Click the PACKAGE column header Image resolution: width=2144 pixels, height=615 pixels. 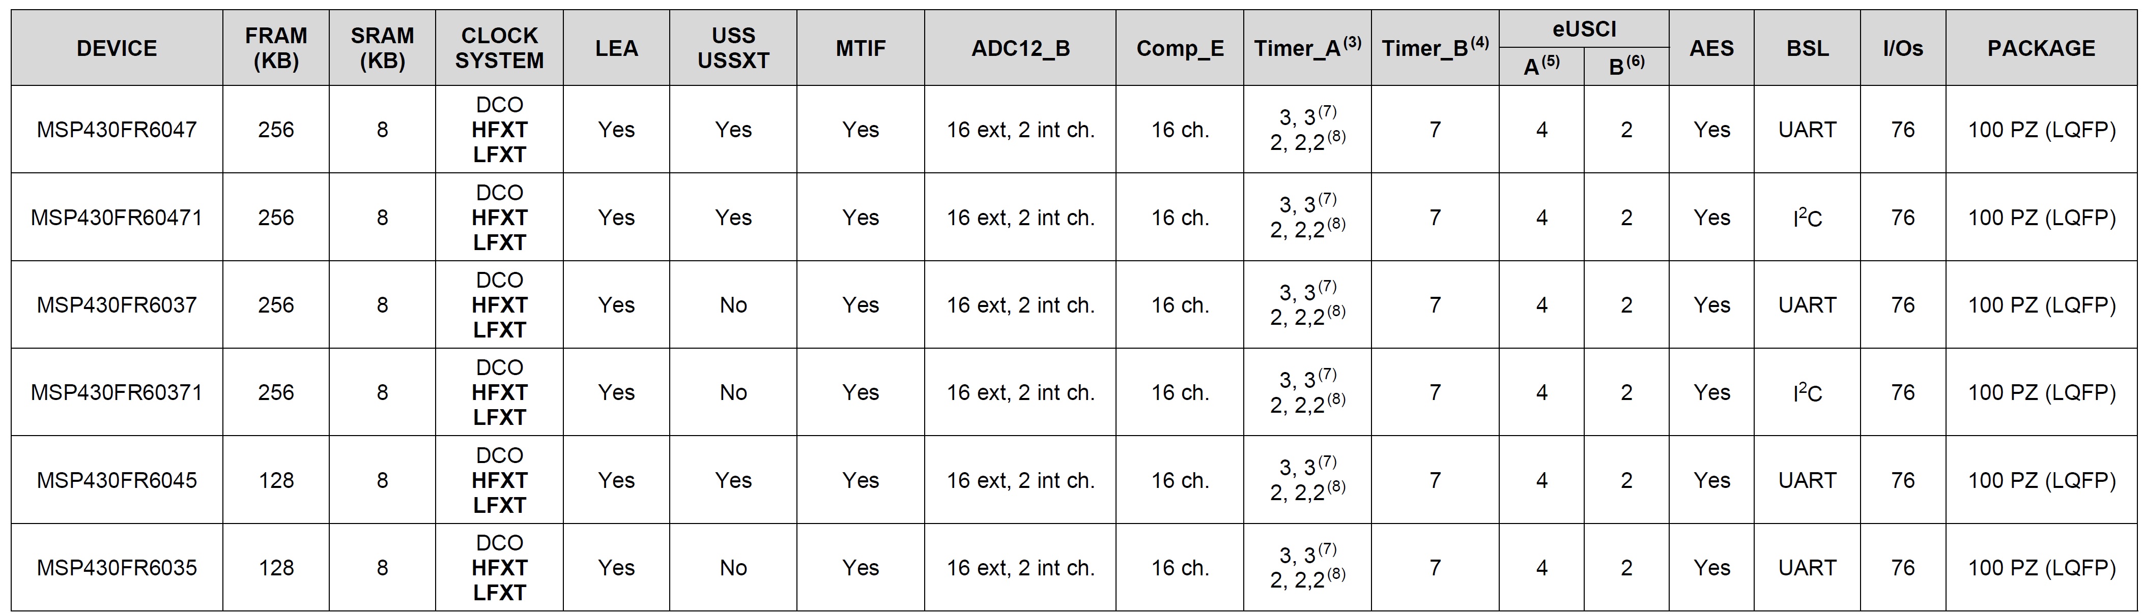point(2041,48)
